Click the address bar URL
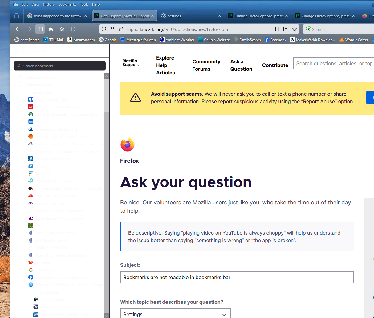 tap(178, 29)
